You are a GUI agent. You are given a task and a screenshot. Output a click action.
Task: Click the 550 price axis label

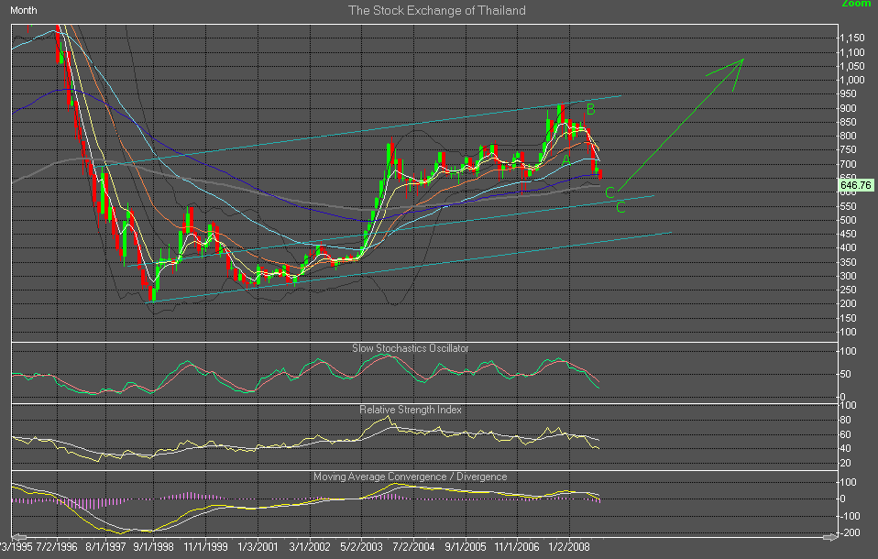[x=849, y=206]
